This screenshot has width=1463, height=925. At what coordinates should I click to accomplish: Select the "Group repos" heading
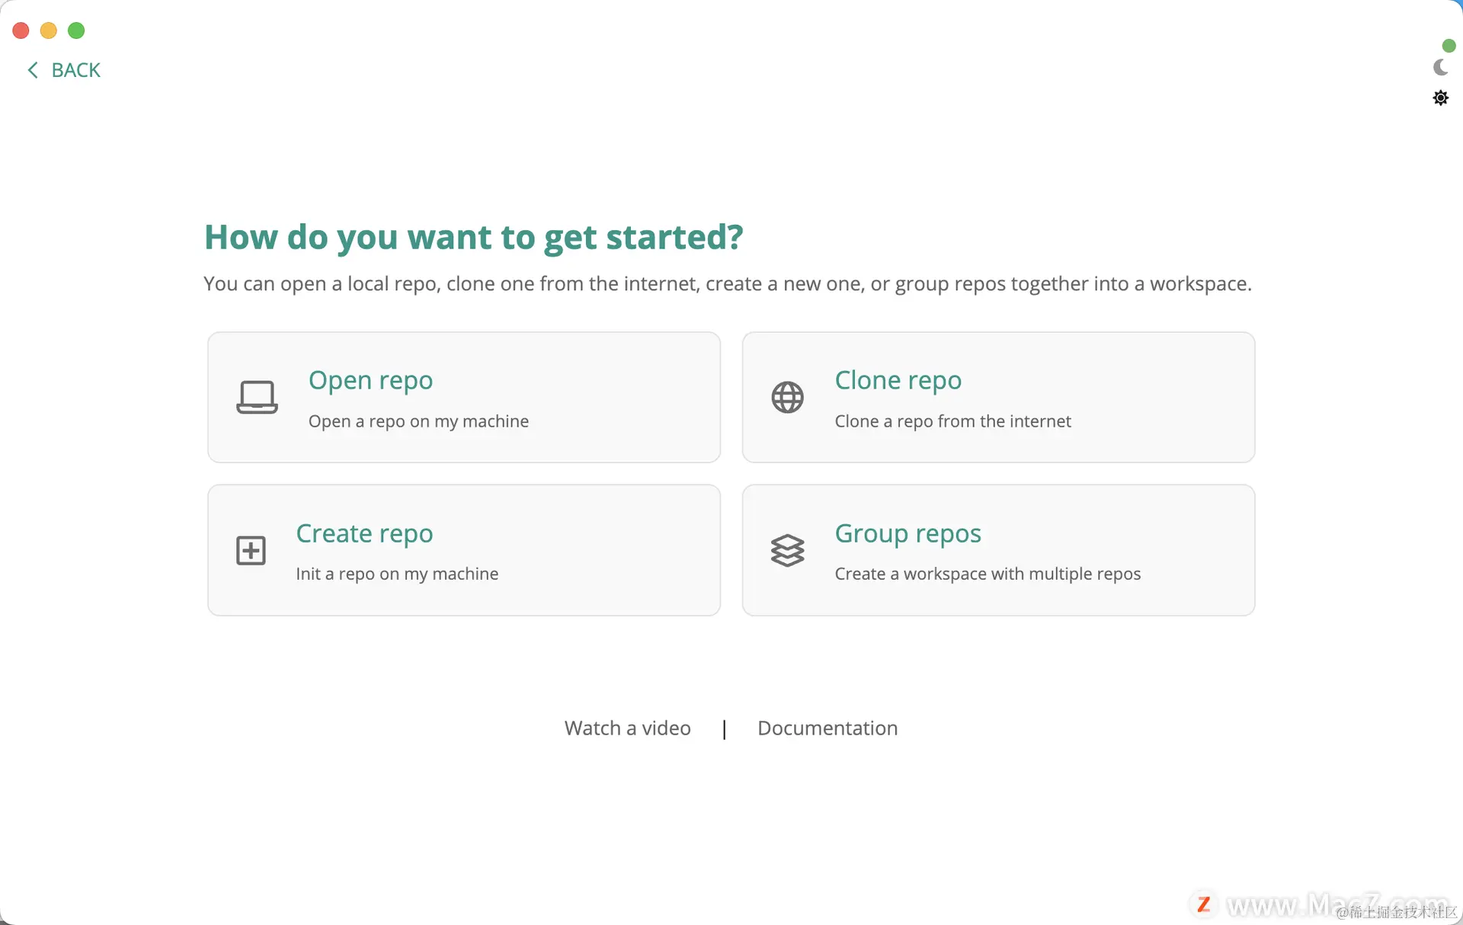[908, 533]
